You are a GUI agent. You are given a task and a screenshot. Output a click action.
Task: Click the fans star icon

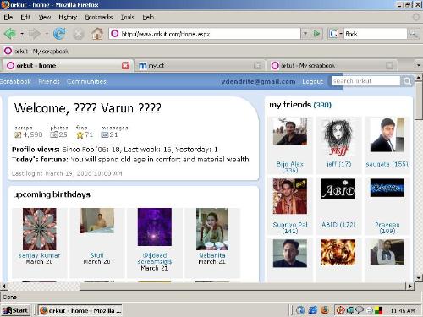click(x=80, y=135)
